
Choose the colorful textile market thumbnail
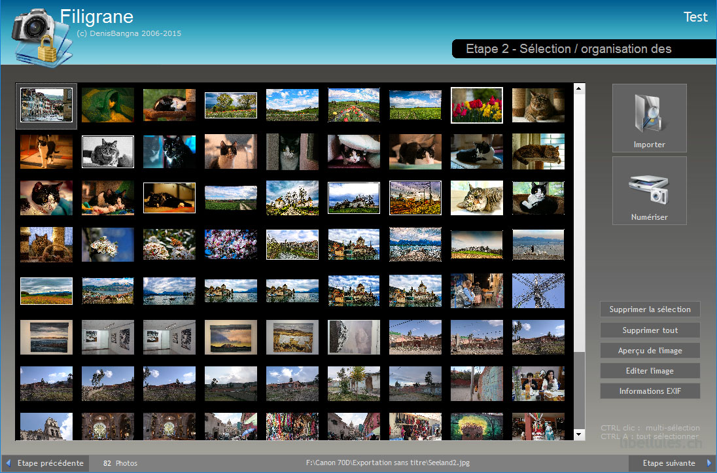pyautogui.click(x=292, y=427)
